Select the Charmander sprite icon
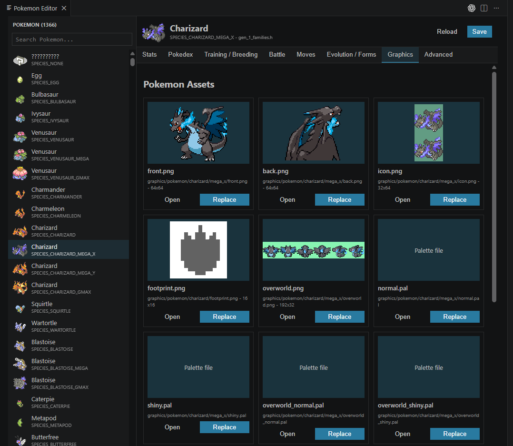This screenshot has height=446, width=513. 20,194
